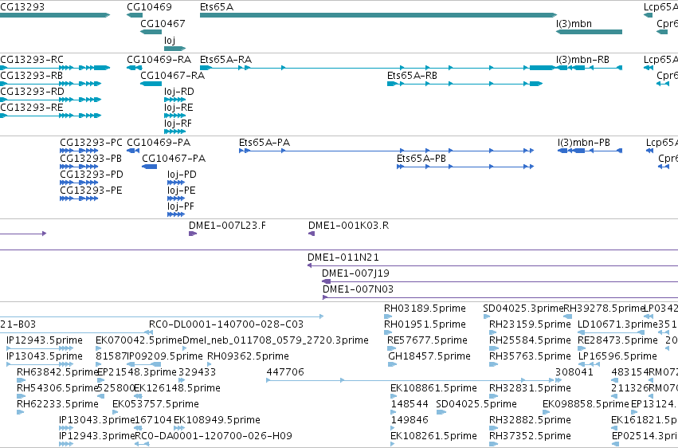Select EST RH01951.5prime
Viewport: 678px width, 448px height.
click(x=387, y=332)
